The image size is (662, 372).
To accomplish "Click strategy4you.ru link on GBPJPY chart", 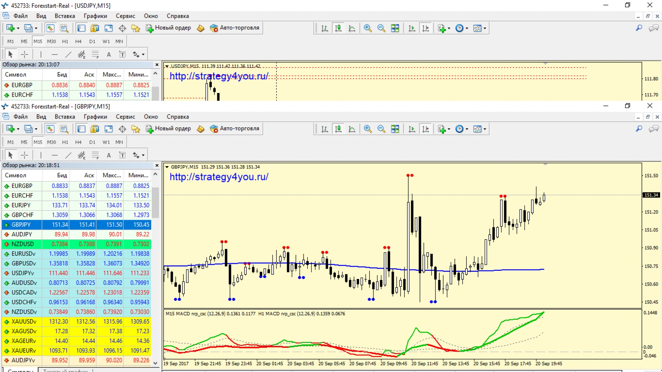I will click(219, 177).
